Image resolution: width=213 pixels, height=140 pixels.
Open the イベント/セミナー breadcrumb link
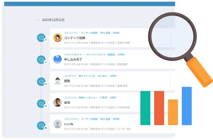pos(74,55)
